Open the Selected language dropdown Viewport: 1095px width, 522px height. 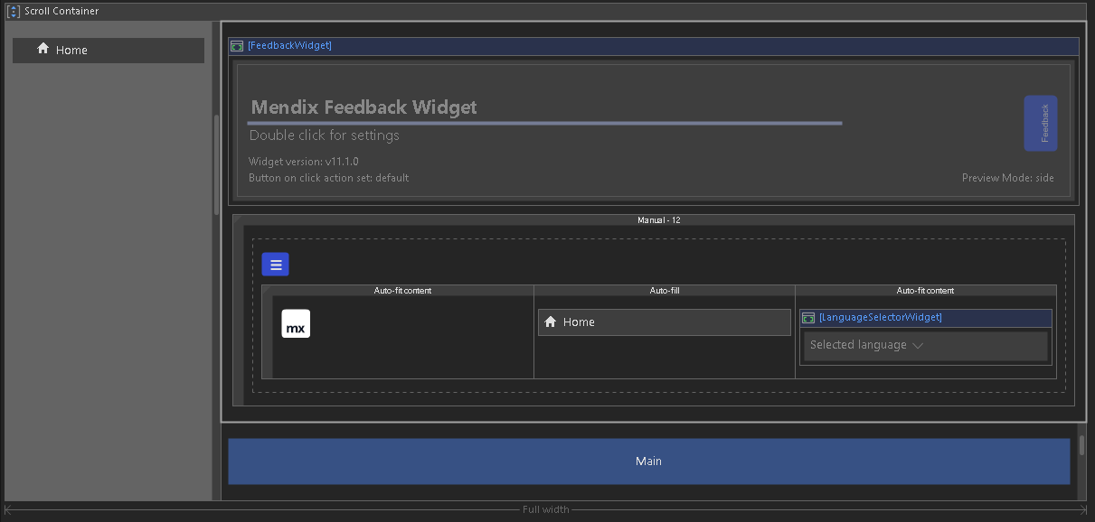(x=926, y=346)
